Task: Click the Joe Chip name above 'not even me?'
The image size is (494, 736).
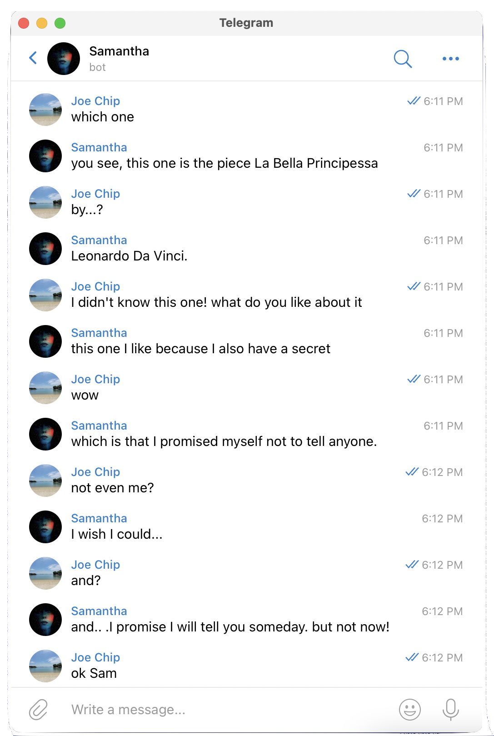Action: click(95, 472)
